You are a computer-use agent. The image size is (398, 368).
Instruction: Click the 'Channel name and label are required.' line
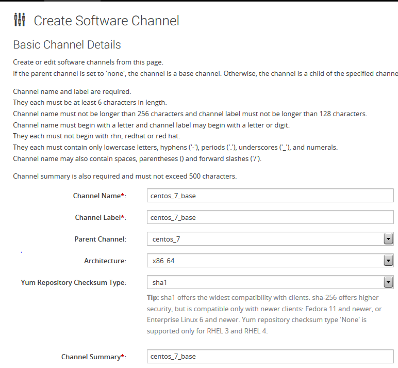tap(72, 91)
